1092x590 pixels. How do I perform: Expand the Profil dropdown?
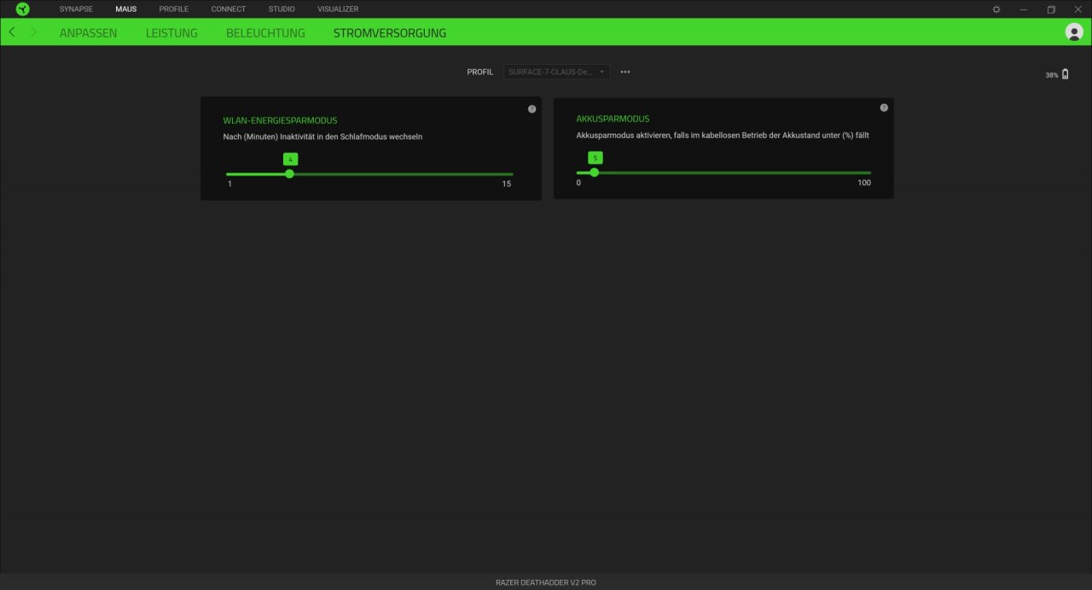(556, 72)
